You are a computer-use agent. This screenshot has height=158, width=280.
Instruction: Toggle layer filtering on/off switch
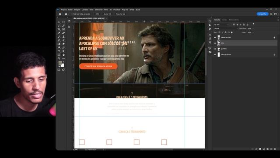pos(254,24)
